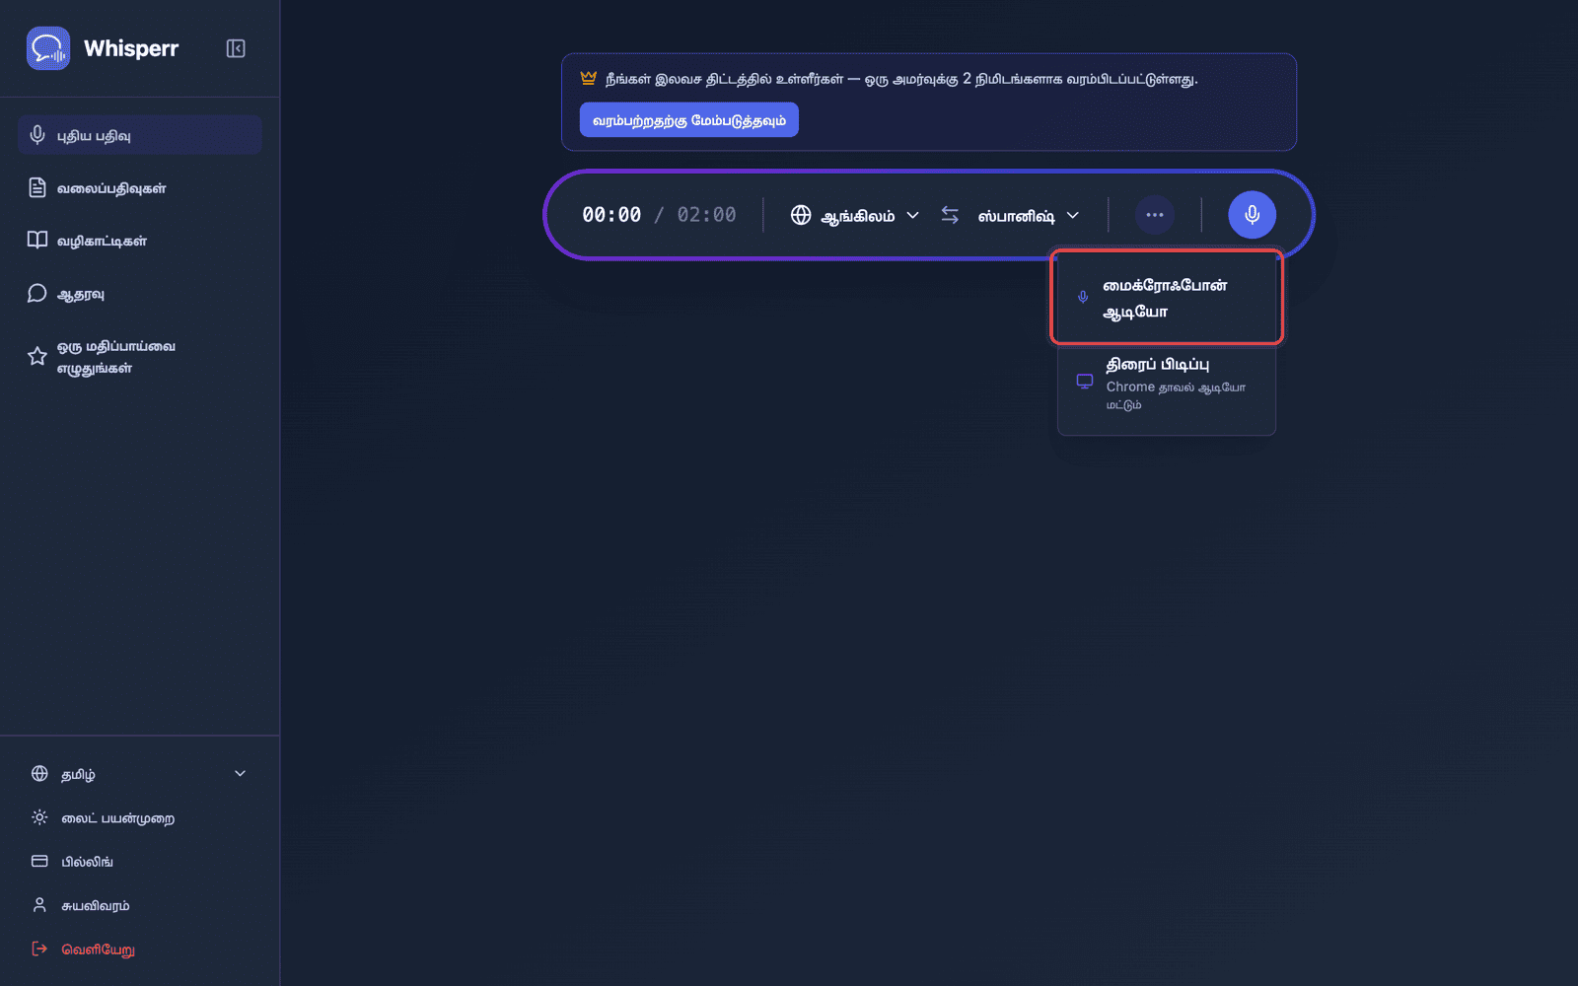Click the three-dots more options button
The width and height of the screenshot is (1578, 986).
point(1155,215)
